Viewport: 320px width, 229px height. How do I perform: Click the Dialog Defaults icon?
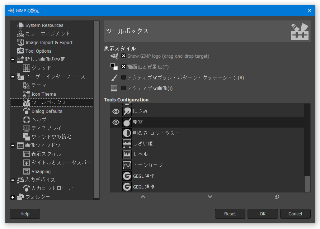coord(27,111)
